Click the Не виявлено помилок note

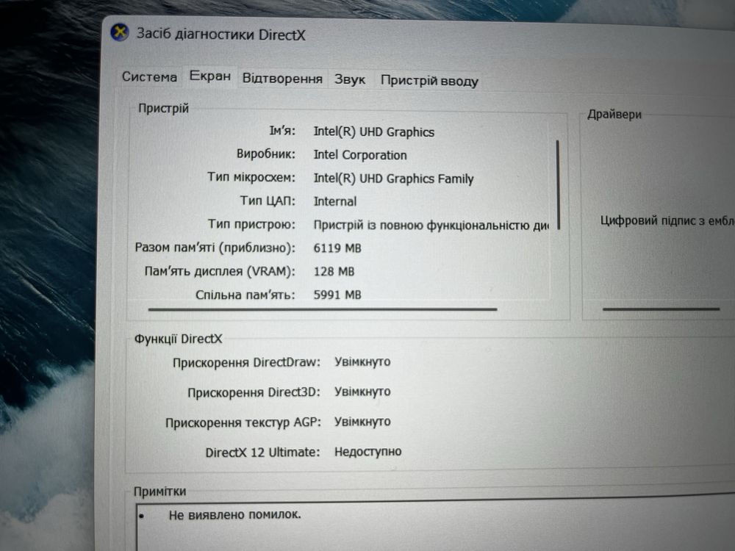click(235, 515)
